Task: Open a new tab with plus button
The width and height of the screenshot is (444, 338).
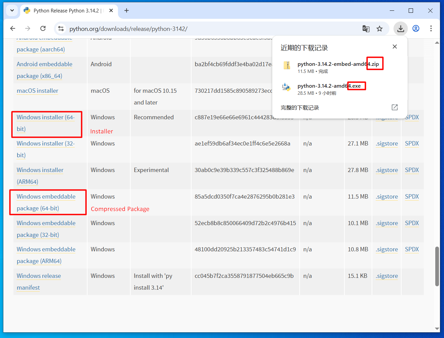Action: coord(127,10)
